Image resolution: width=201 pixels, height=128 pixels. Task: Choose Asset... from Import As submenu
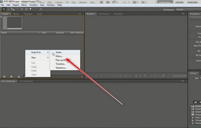click(65, 52)
